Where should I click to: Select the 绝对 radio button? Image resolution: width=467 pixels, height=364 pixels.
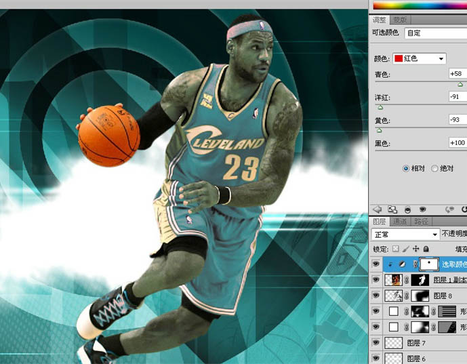[434, 169]
